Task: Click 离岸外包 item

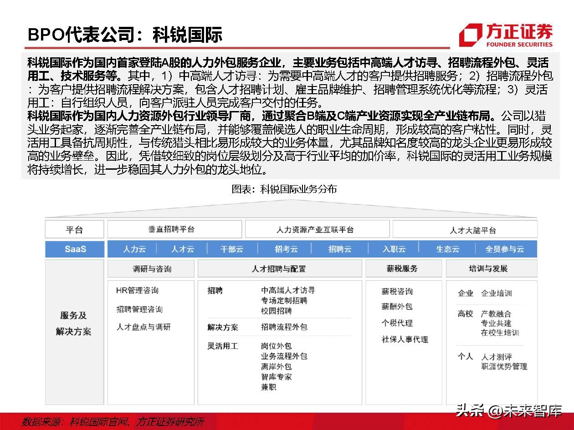Action: pos(277,367)
